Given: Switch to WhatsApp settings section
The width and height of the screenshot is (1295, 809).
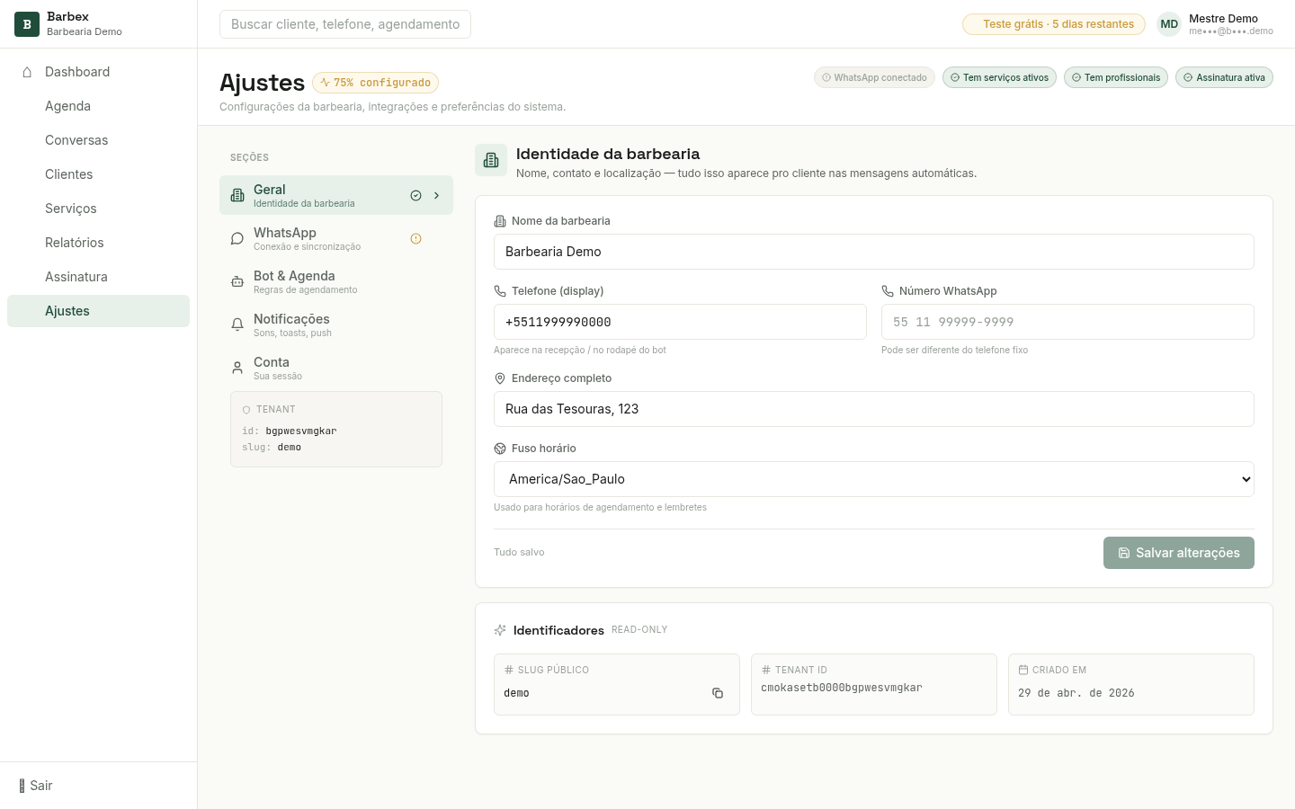Looking at the screenshot, I should [336, 238].
